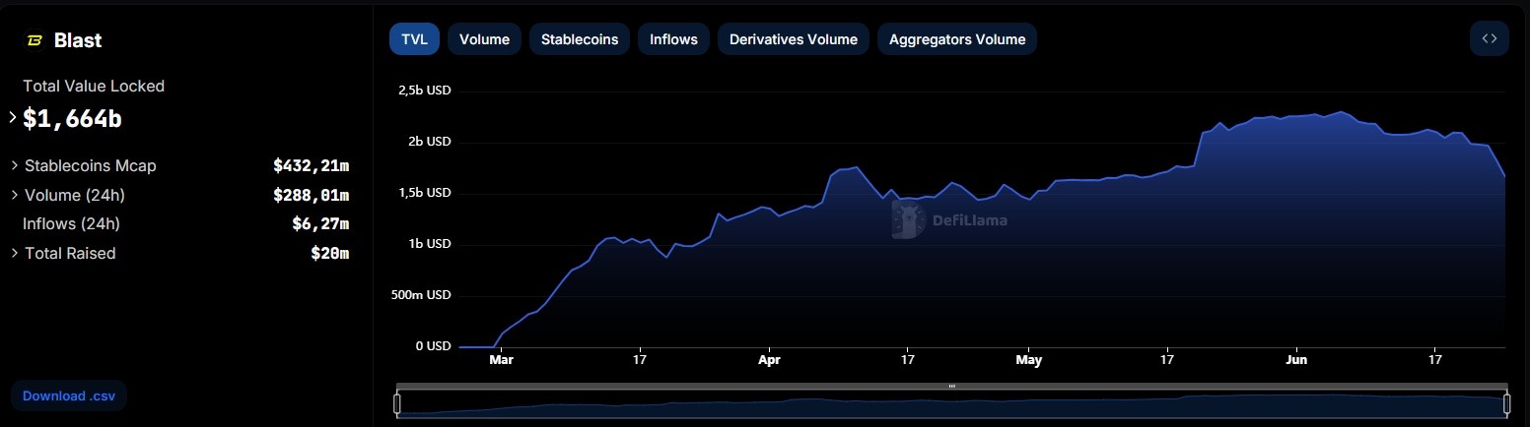The height and width of the screenshot is (427, 1530).
Task: Click the Inflows (24h) label
Action: [x=71, y=223]
